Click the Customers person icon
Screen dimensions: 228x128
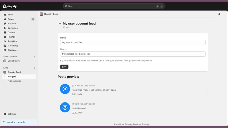[5, 28]
